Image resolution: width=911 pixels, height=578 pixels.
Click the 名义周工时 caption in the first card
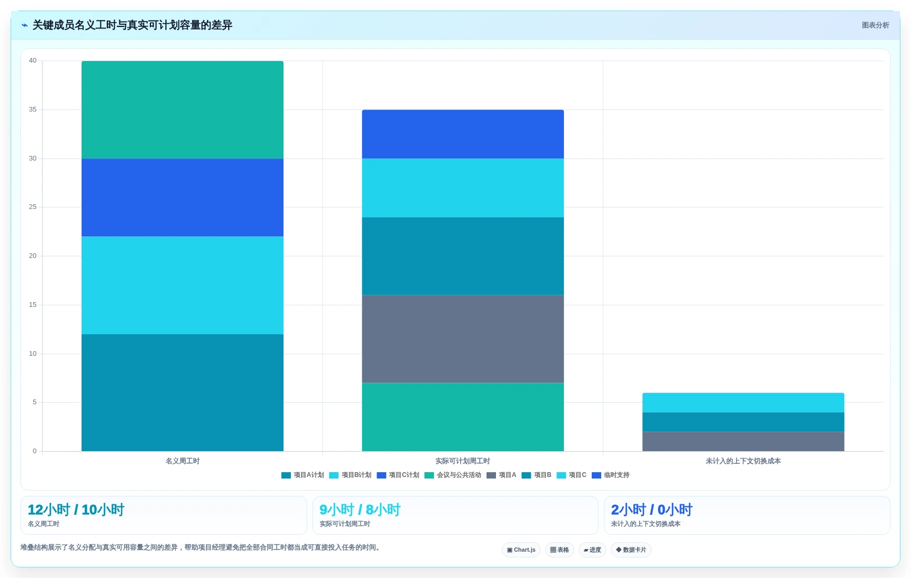[x=44, y=524]
